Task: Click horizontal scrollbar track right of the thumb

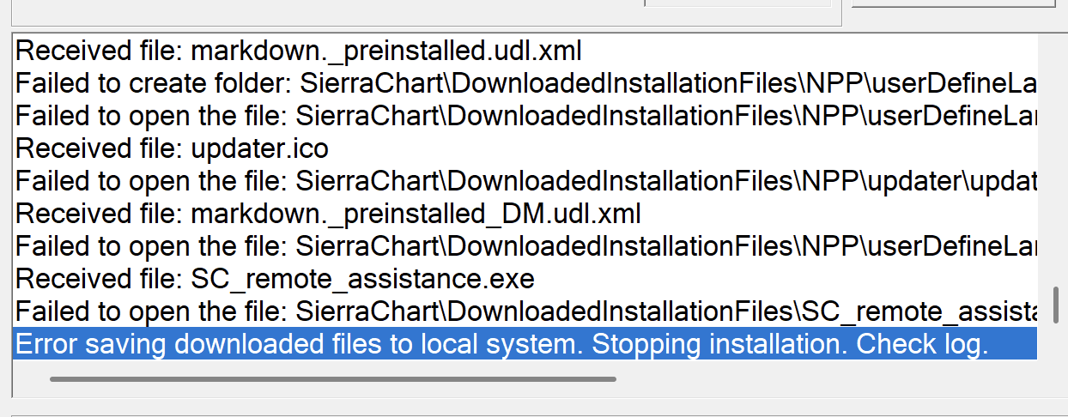Action: tap(816, 378)
